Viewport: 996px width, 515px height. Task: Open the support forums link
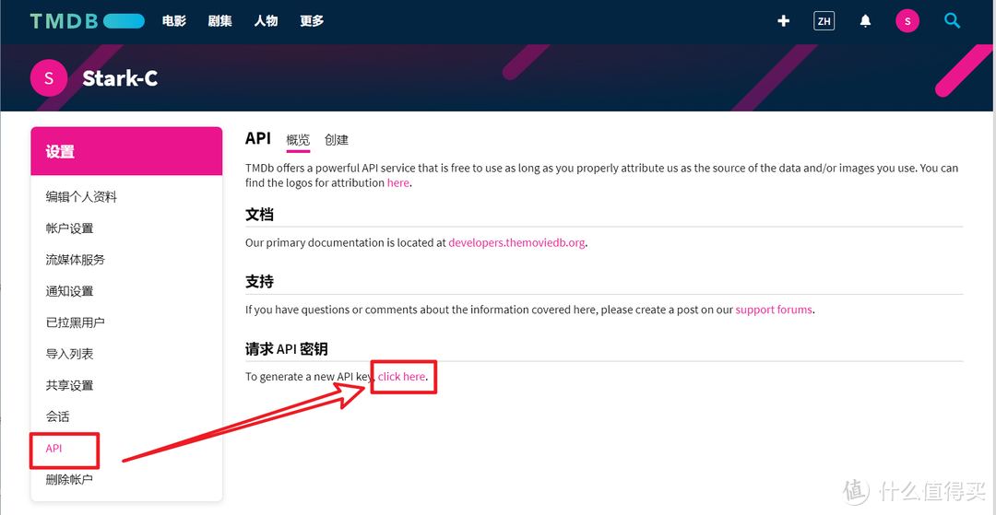(x=774, y=310)
